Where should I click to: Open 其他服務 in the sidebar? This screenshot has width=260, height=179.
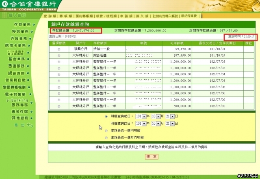[20, 118]
